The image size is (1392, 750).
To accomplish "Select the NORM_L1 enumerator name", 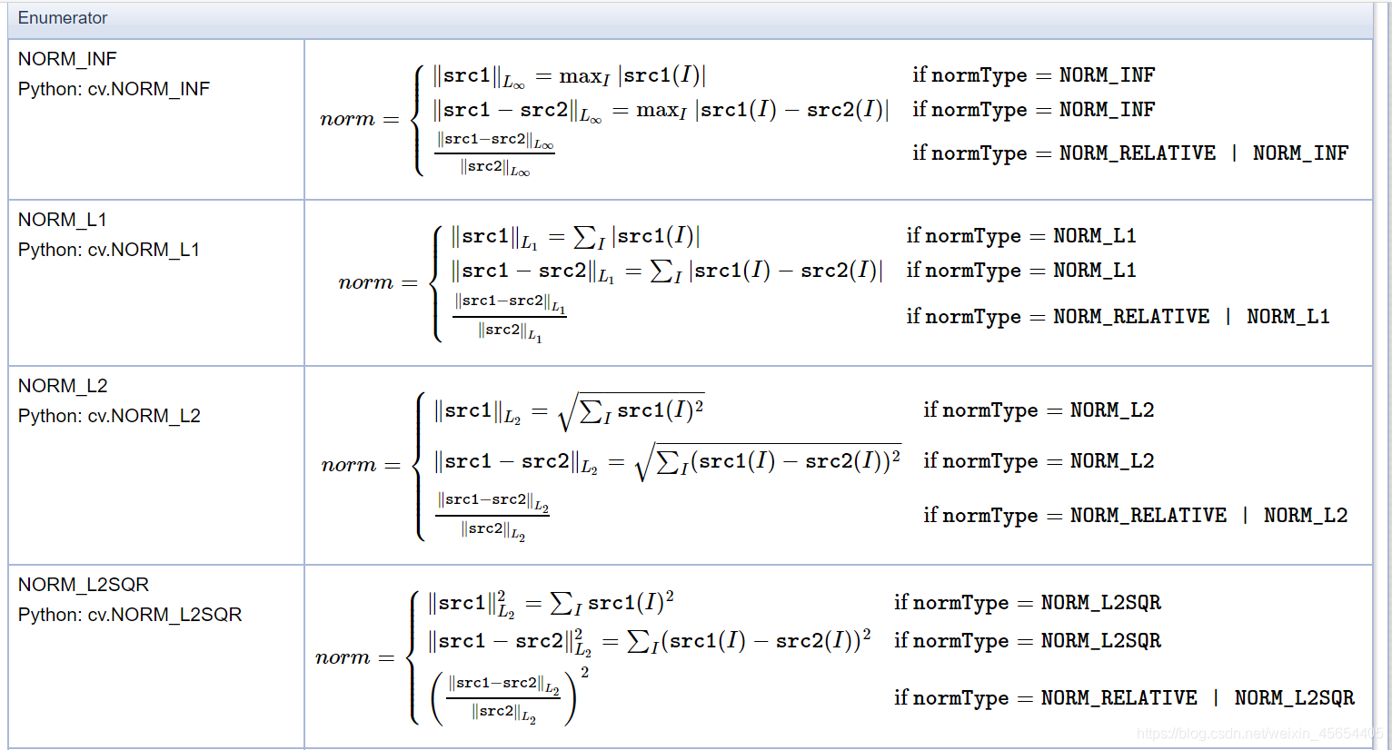I will click(63, 220).
